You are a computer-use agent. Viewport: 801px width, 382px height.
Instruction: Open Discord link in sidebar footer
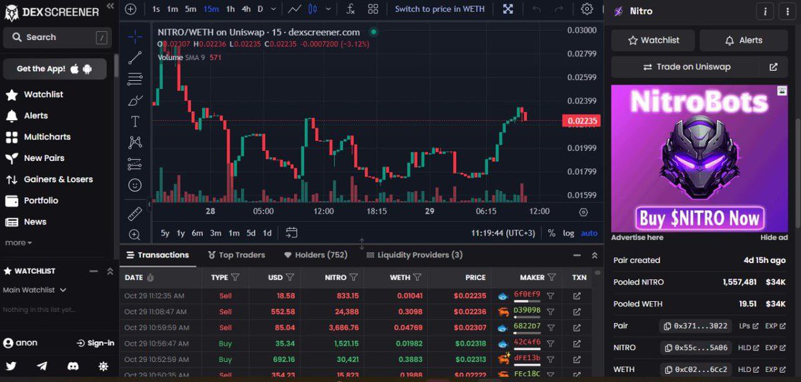(73, 366)
